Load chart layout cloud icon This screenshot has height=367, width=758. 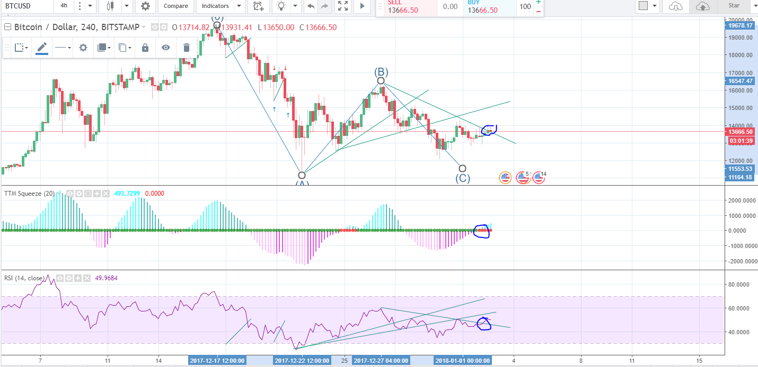click(x=676, y=6)
